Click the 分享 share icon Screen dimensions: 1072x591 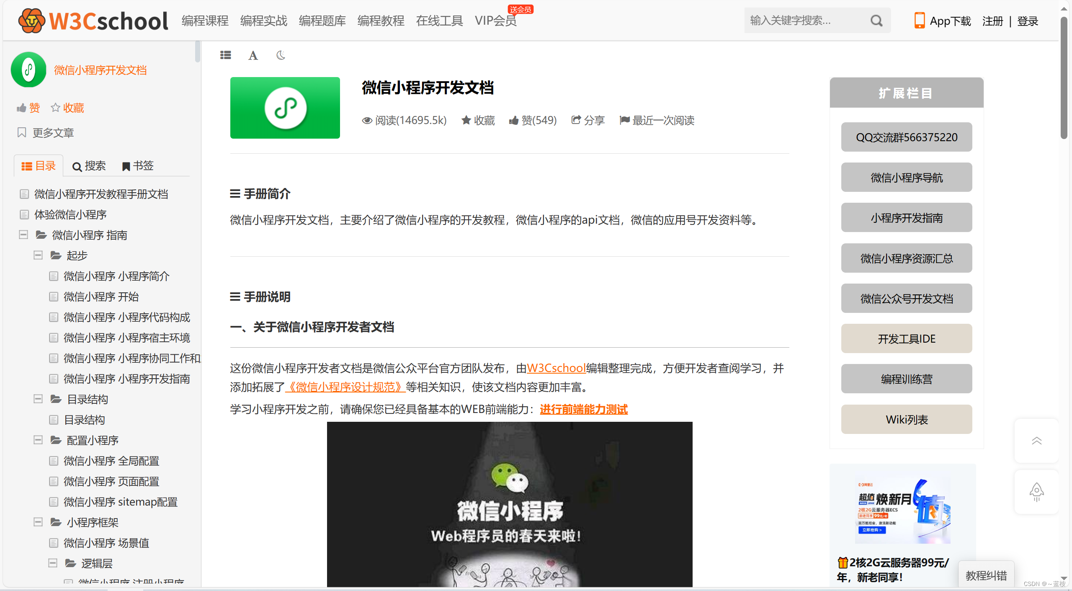(576, 120)
